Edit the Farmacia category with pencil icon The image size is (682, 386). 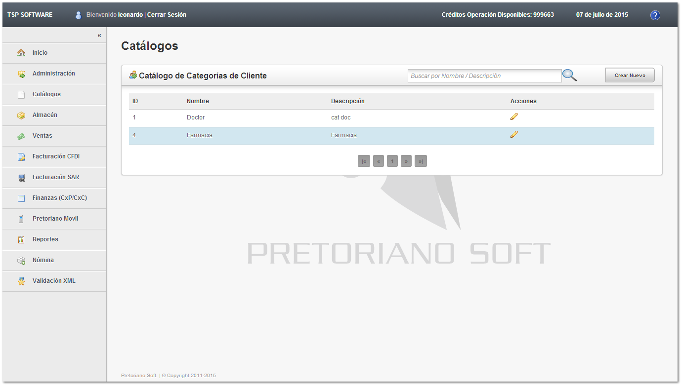coord(514,134)
